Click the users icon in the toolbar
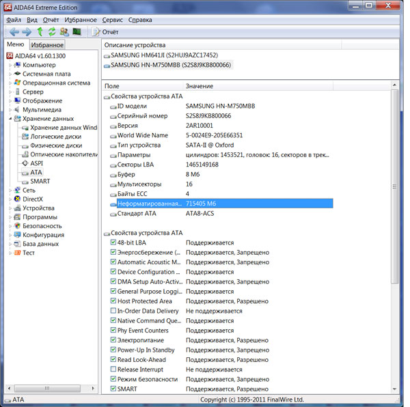 pyautogui.click(x=64, y=32)
